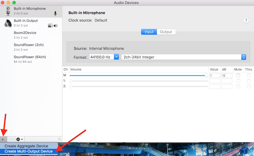Screen dimensions: 254x156
Task: Toggle Mute checkbox for master channel
Action: tap(238, 76)
